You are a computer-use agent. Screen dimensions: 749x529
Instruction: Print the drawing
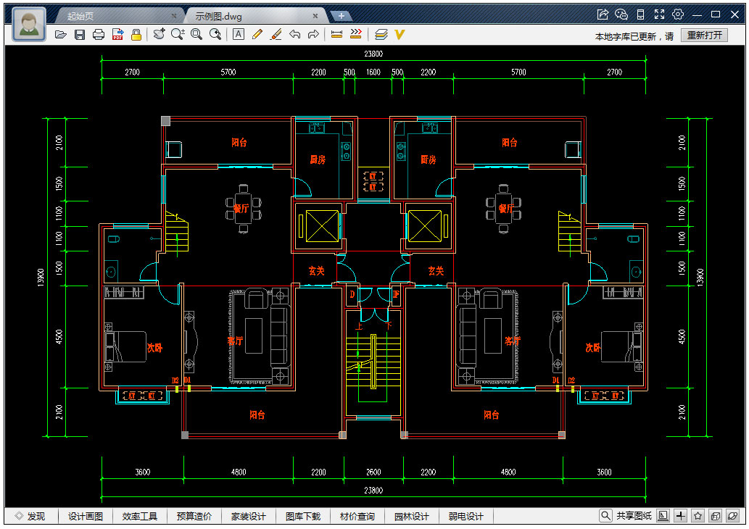click(x=99, y=34)
